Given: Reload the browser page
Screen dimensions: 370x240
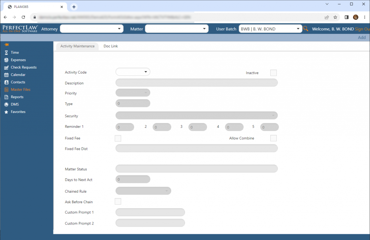Looking at the screenshot, I should 23,17.
